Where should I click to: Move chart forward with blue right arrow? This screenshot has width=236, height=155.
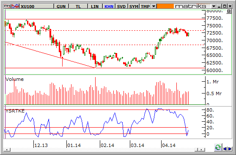[x=230, y=149]
